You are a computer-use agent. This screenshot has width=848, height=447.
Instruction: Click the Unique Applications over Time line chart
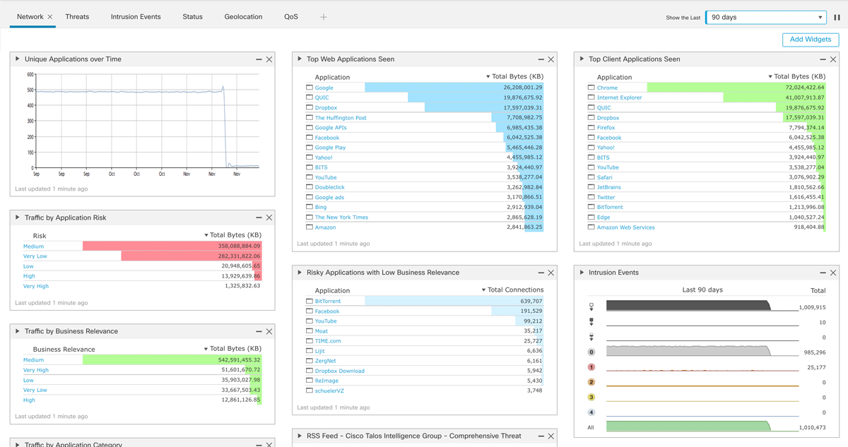coord(147,121)
